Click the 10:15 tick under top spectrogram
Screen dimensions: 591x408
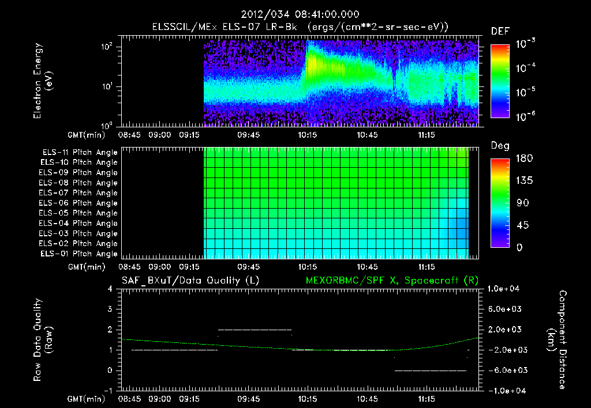point(308,135)
